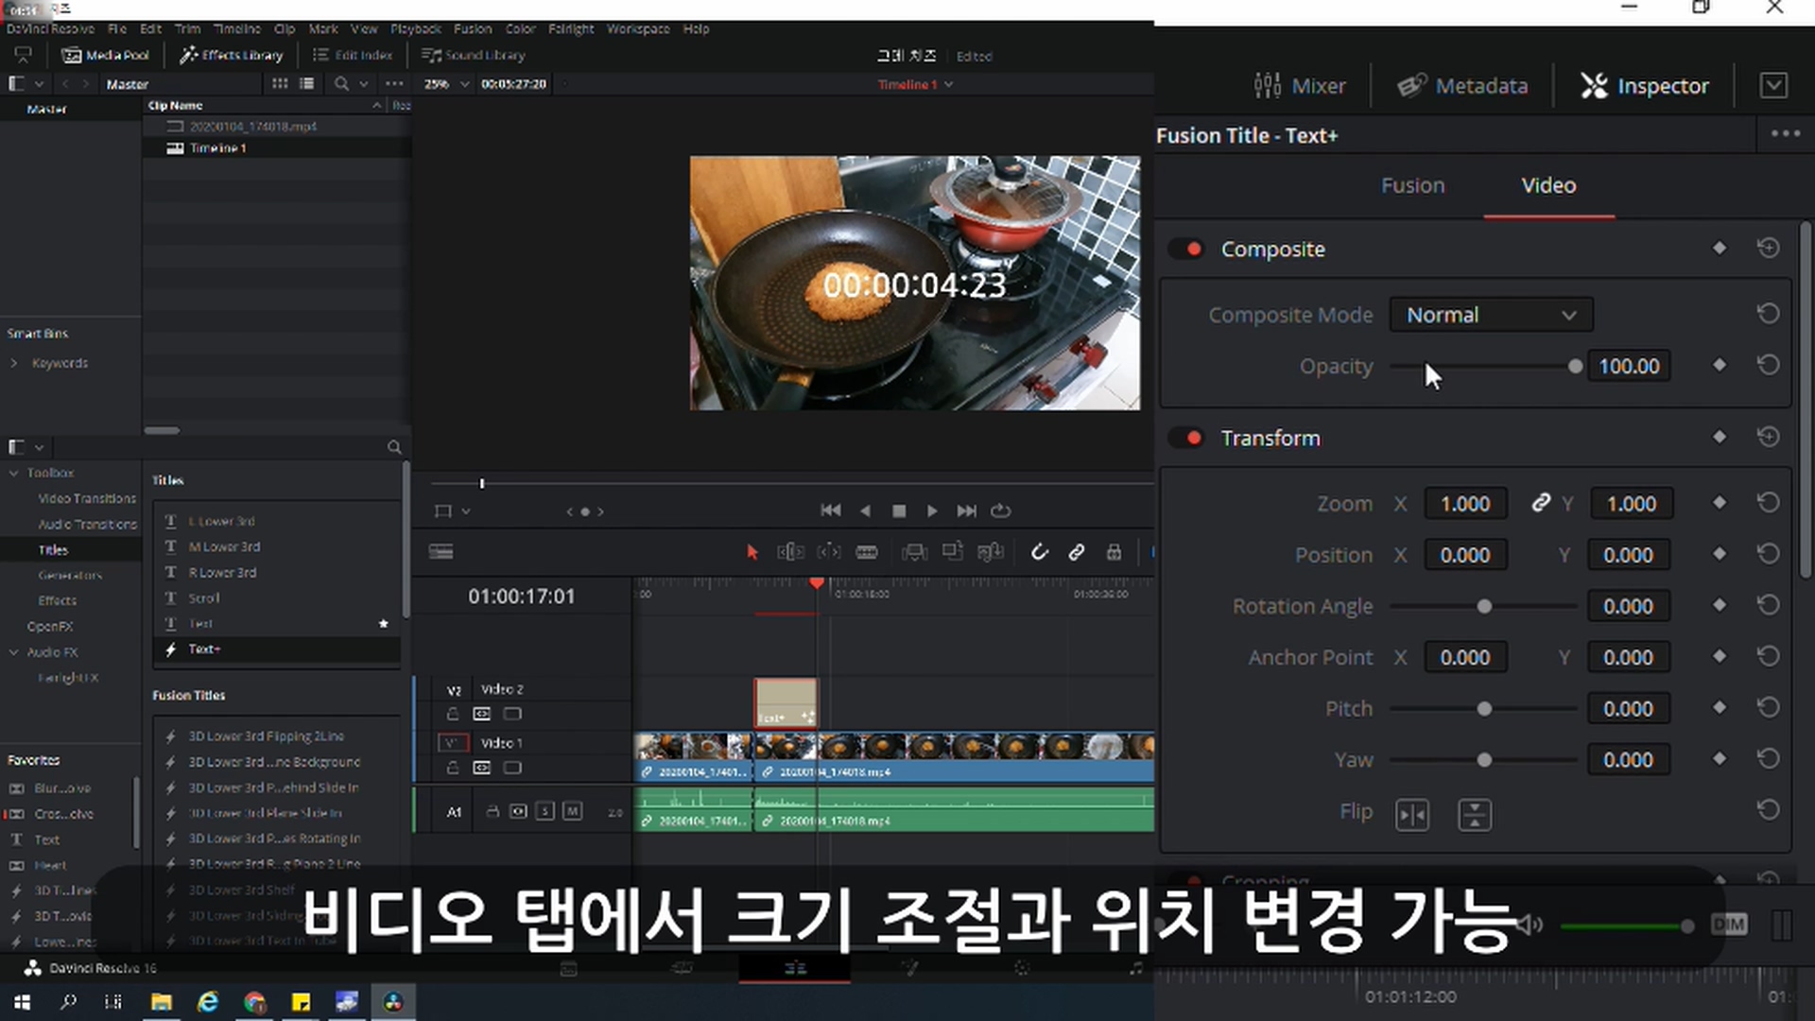Image resolution: width=1815 pixels, height=1021 pixels.
Task: Open the viewer zoom 25% dropdown
Action: (447, 84)
